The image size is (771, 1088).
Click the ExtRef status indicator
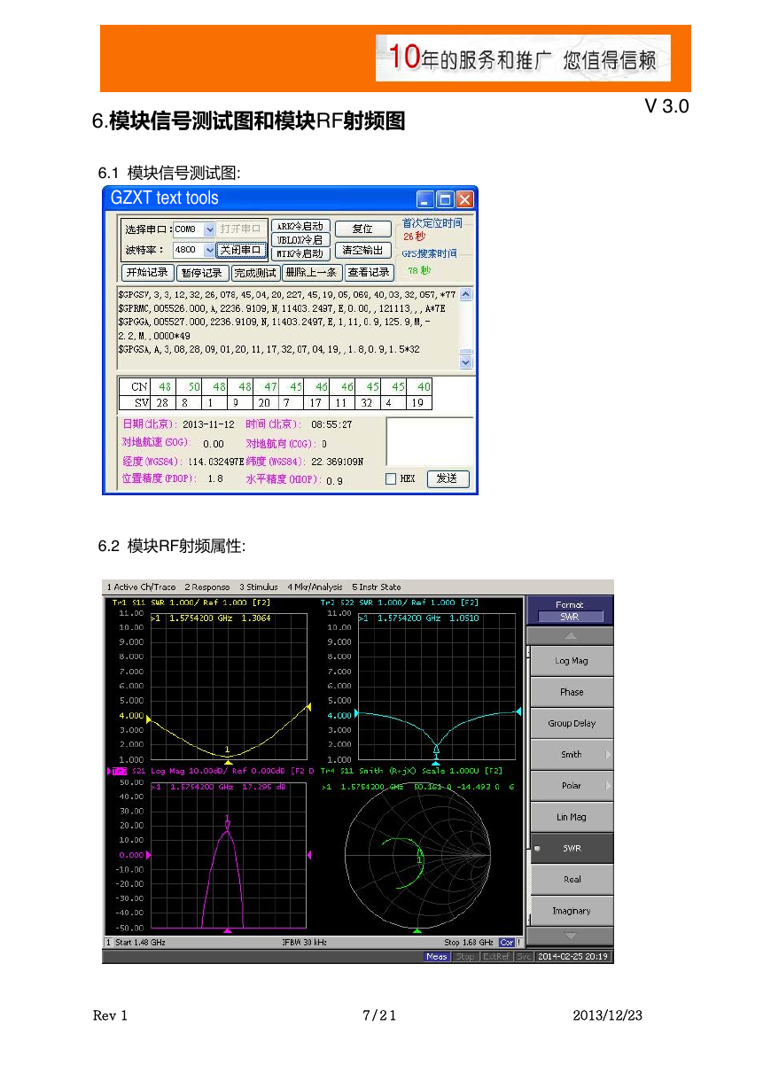pos(495,957)
